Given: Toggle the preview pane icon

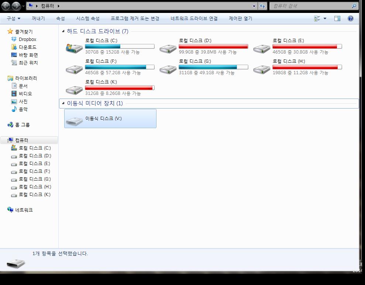Looking at the screenshot, I should pyautogui.click(x=337, y=18).
